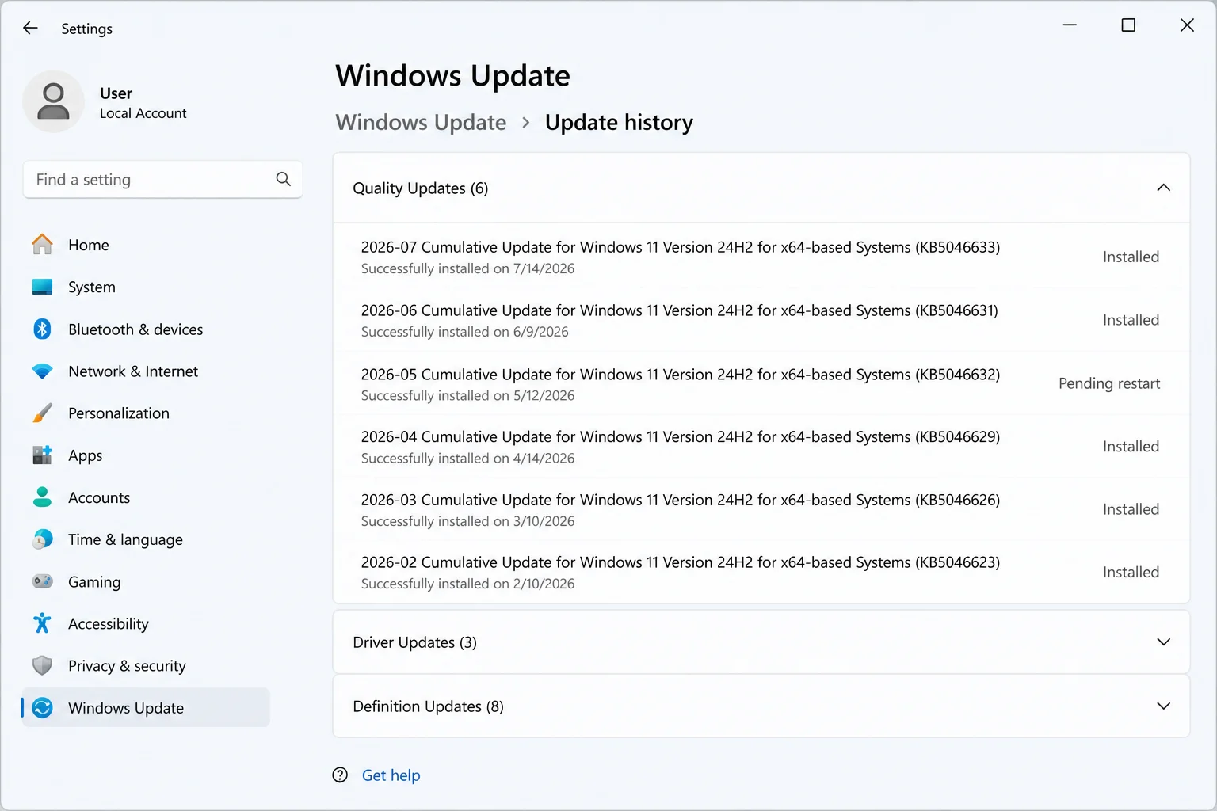Maximize the Settings window
This screenshot has width=1217, height=811.
[x=1128, y=25]
